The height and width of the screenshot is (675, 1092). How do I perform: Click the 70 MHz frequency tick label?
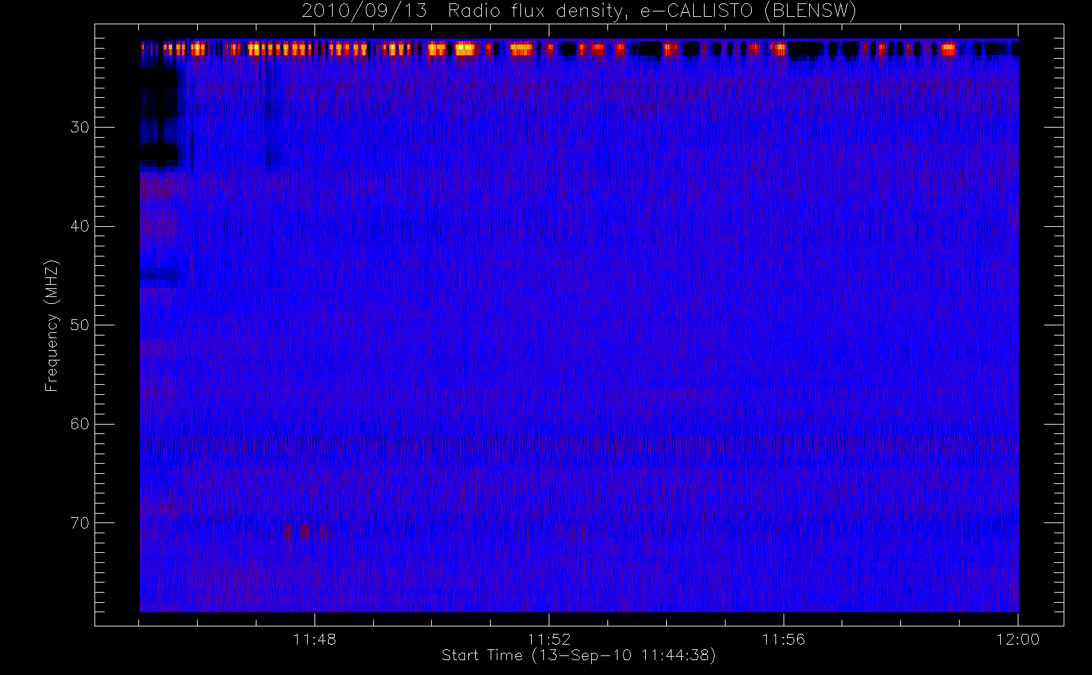[80, 523]
